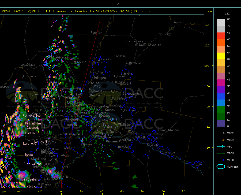This screenshot has width=241, height=195.
Task: Click the L_PAZ label at east edge
Action: pyautogui.click(x=198, y=164)
